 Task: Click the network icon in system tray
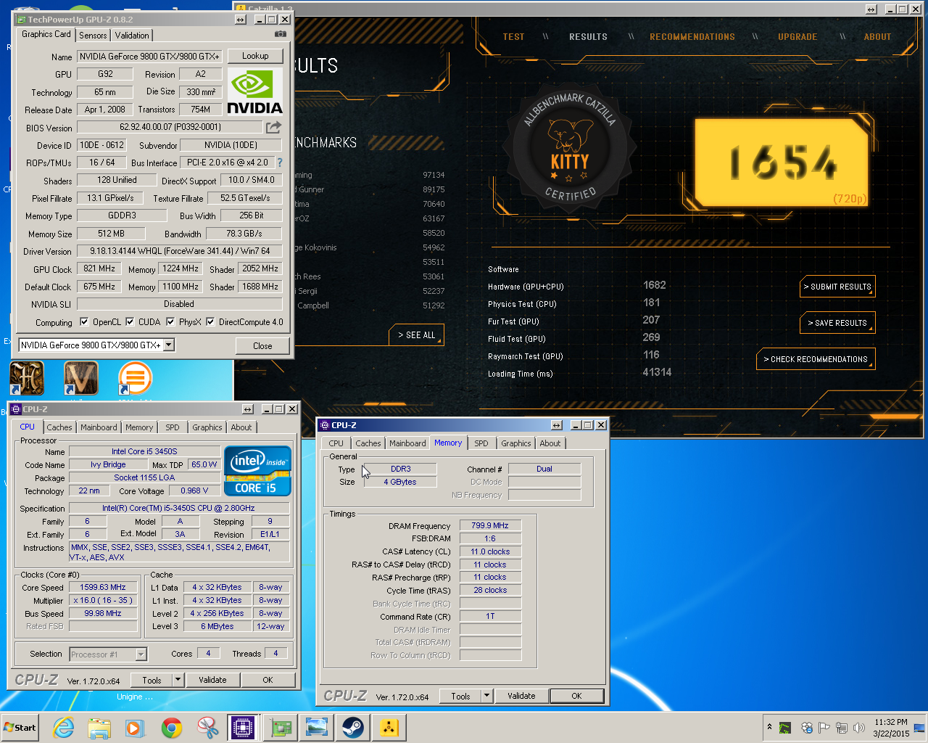842,727
